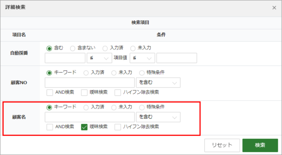The height and width of the screenshot is (155, 282).
Task: Click the left 自動採番 value input field
Action: pyautogui.click(x=65, y=58)
